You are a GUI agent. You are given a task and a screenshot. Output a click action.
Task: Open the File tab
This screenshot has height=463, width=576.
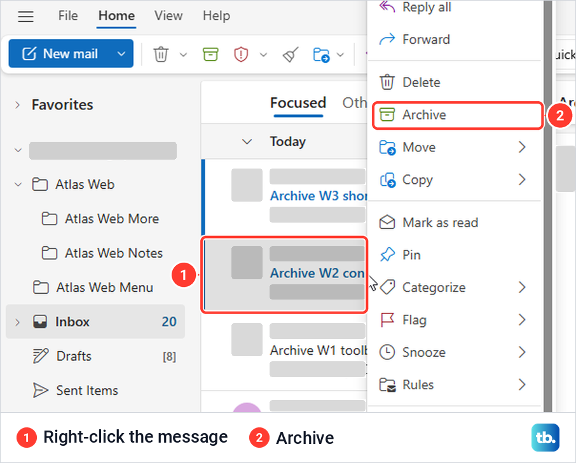pos(68,16)
